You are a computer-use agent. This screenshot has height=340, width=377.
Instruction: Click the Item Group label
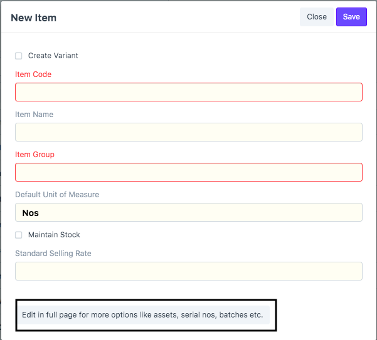point(35,155)
